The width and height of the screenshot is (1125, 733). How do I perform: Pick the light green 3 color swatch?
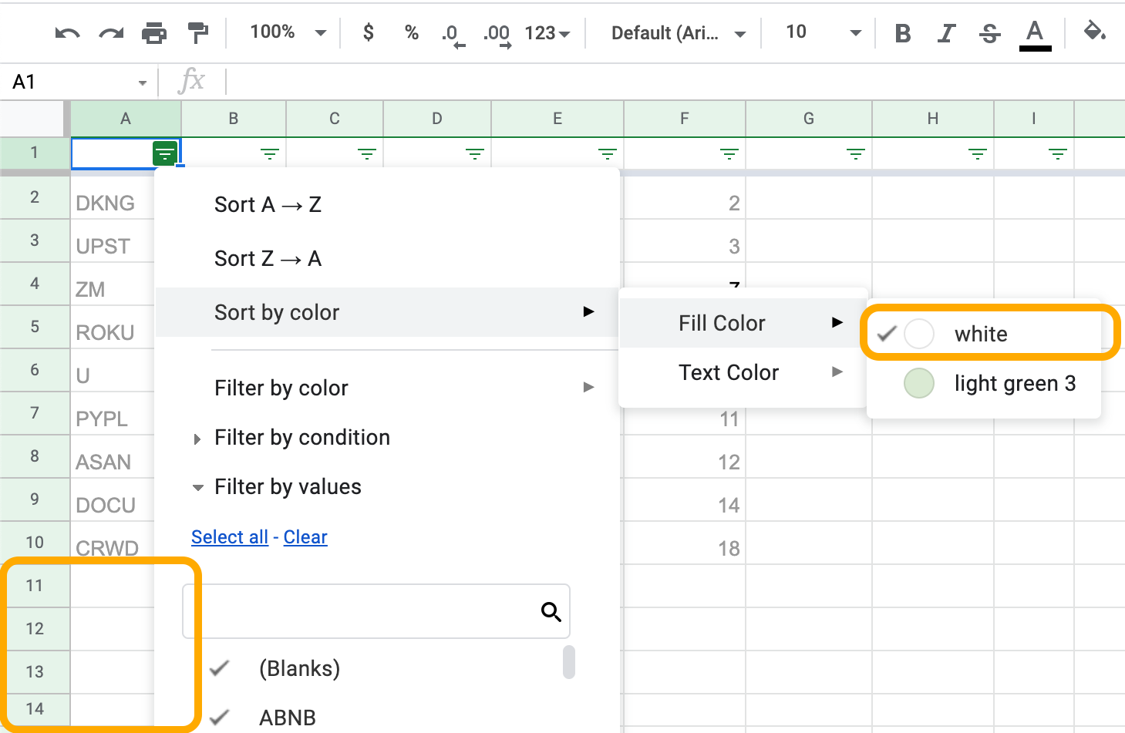(918, 383)
